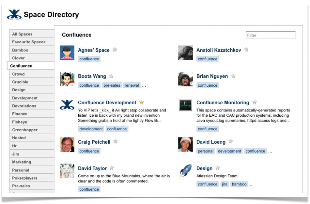This screenshot has height=204, width=310.
Task: Open the Greenhopper category
Action: pos(32,130)
